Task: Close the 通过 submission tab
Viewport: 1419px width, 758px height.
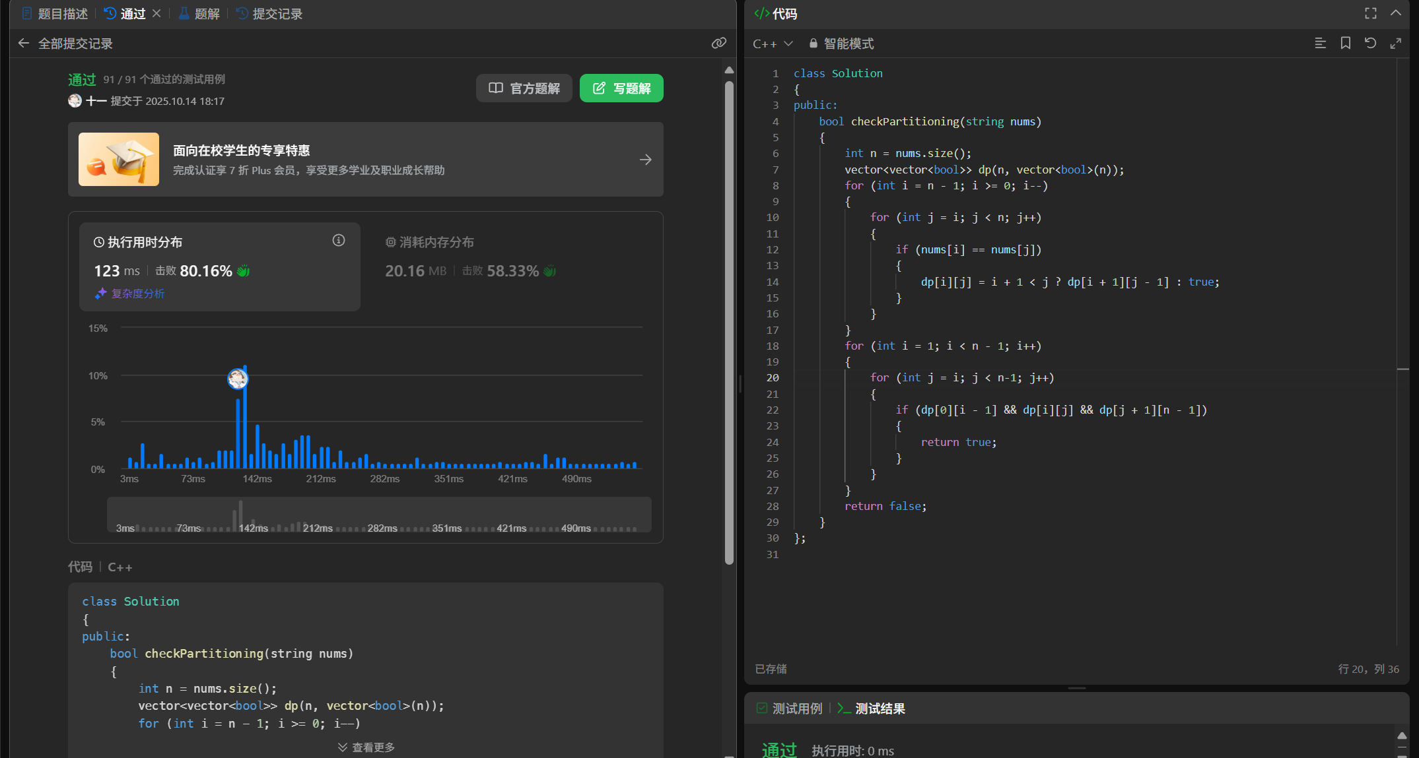Action: pos(156,13)
